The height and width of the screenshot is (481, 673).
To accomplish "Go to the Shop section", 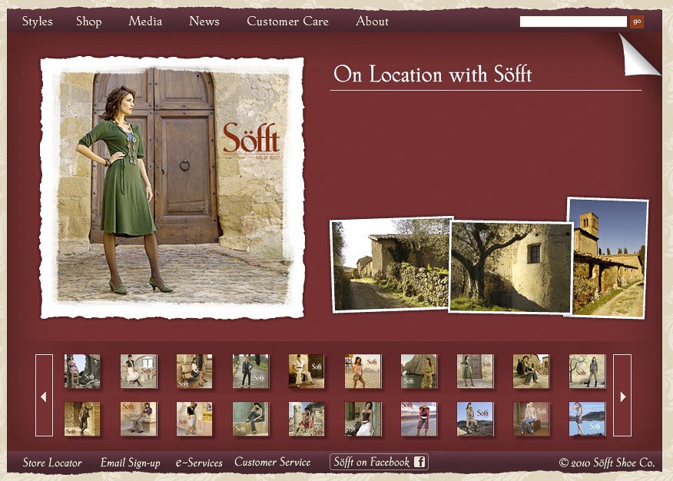I will [89, 22].
